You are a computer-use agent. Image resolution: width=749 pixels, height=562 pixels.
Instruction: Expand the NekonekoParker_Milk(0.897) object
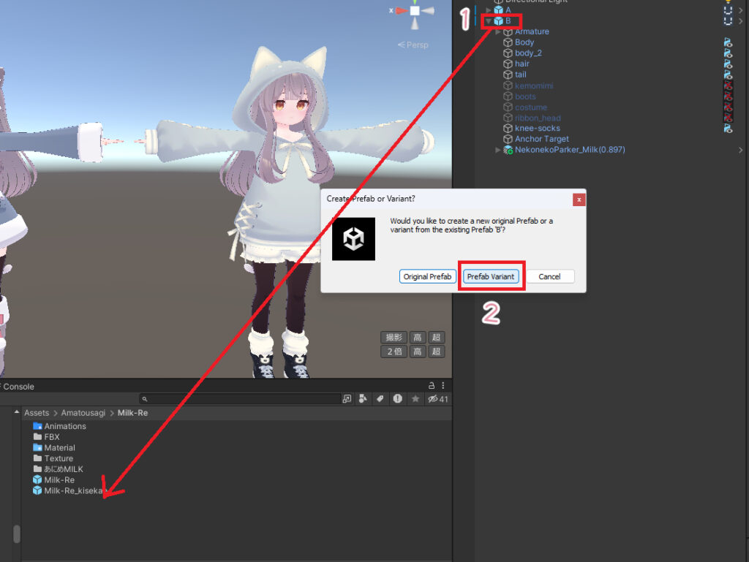point(497,150)
